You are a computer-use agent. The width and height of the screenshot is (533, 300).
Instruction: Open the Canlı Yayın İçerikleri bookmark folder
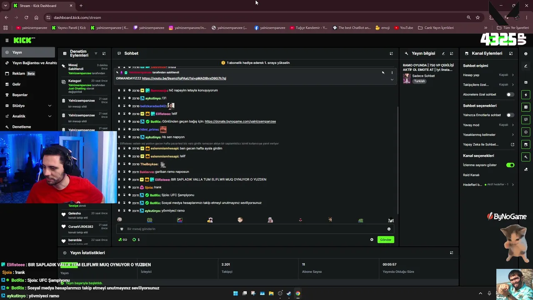pos(436,28)
